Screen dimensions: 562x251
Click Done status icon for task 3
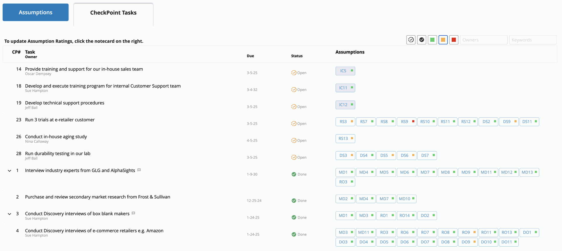(294, 217)
